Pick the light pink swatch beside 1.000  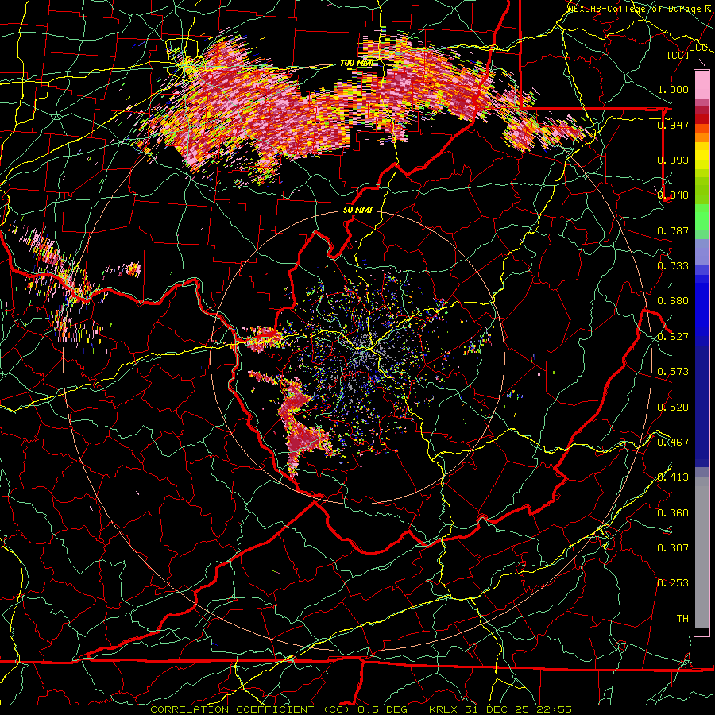coord(701,85)
